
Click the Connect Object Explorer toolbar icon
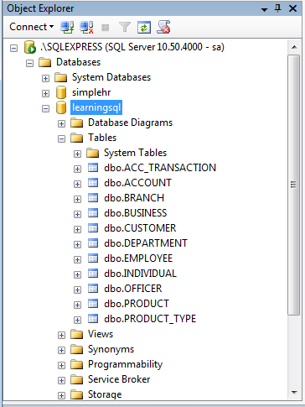pyautogui.click(x=67, y=27)
